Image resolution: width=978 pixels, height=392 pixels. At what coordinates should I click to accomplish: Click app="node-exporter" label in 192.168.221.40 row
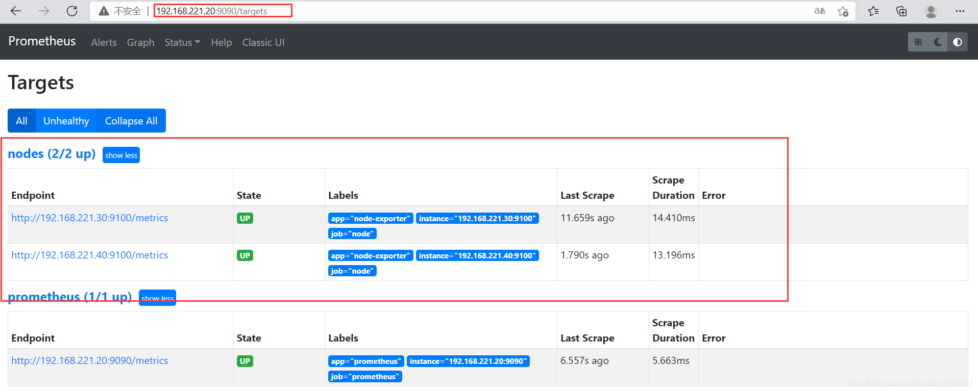point(371,255)
